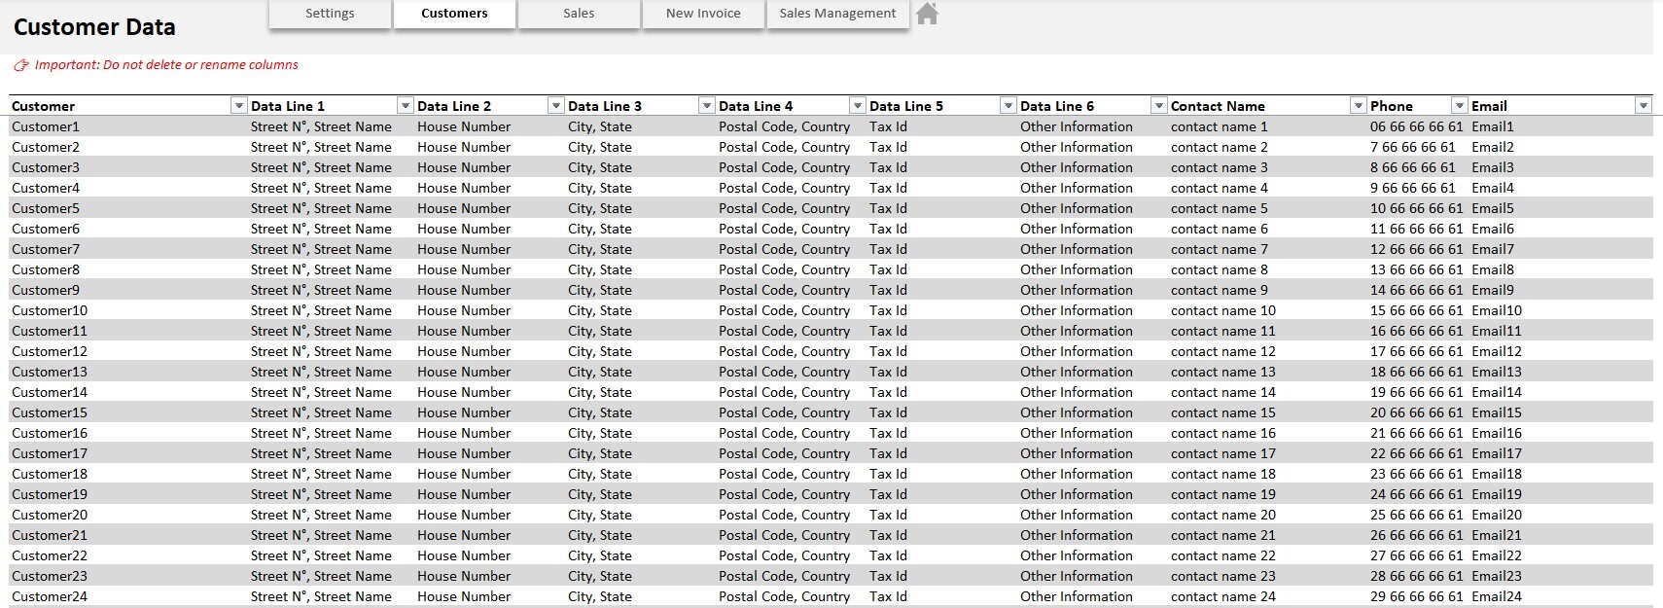Screen dimensions: 1663x608
Task: Open the Contact Name filter dropdown
Action: 1359,105
